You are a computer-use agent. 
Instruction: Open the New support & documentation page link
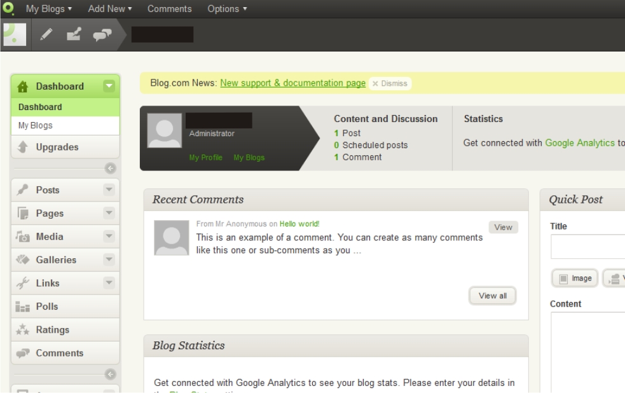pos(293,83)
